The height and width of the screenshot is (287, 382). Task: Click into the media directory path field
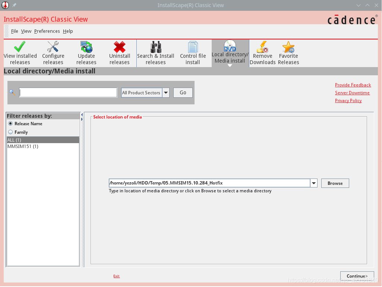[209, 183]
